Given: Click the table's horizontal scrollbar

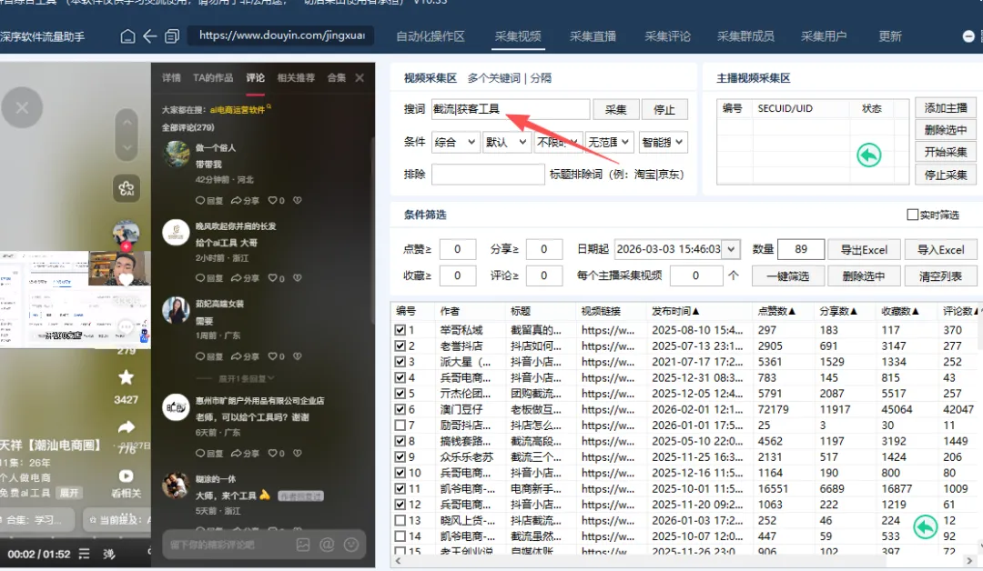Looking at the screenshot, I should tap(684, 561).
